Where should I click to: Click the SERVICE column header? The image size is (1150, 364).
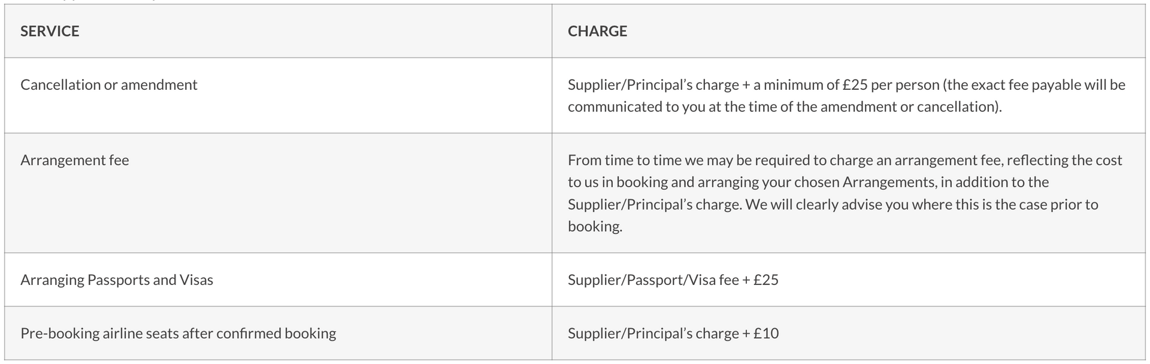pos(50,31)
